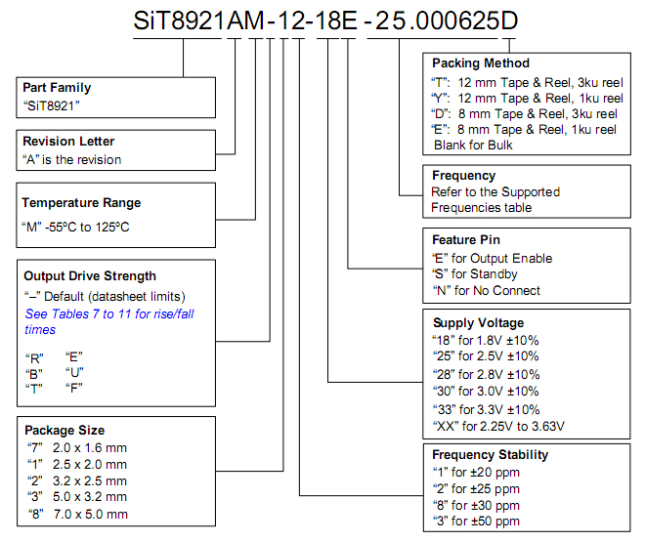645x542 pixels.
Task: Click the "SiT8921" part family value
Action: point(52,106)
